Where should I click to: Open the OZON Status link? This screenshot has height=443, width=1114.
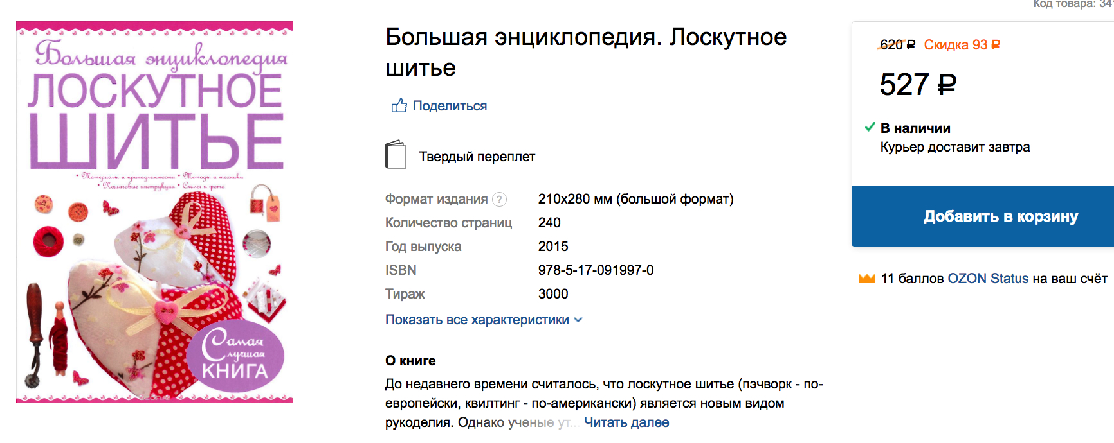pos(988,279)
